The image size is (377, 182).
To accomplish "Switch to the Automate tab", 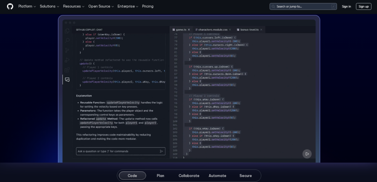I will (217, 176).
